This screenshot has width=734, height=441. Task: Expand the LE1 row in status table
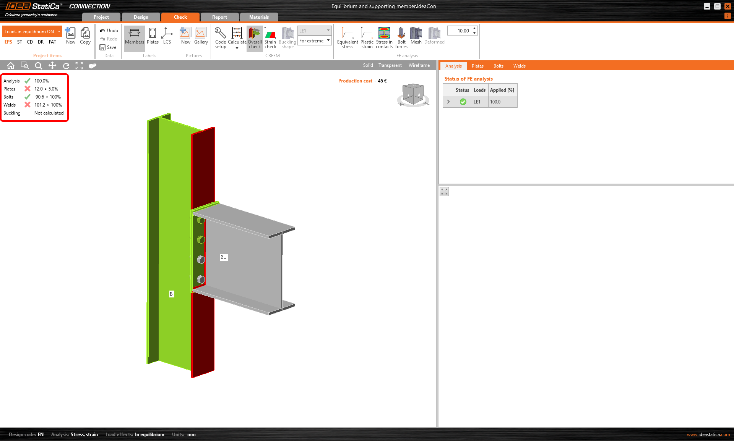(448, 102)
